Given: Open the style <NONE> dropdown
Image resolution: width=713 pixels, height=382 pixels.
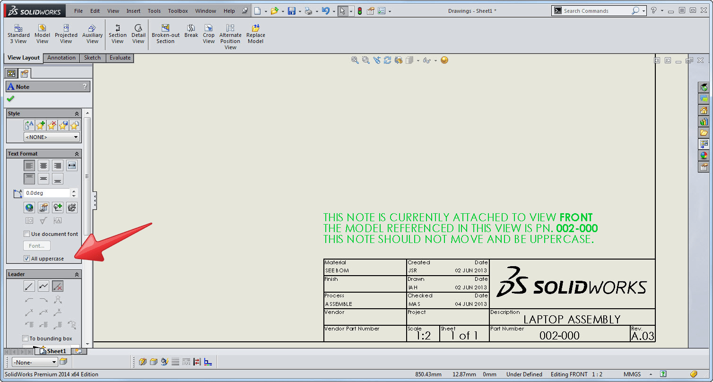Looking at the screenshot, I should 52,137.
